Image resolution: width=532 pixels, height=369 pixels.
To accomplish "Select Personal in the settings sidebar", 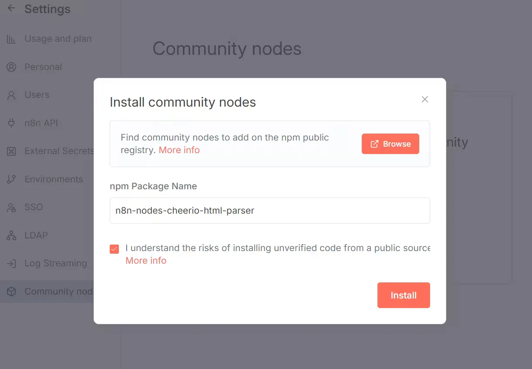I will point(43,67).
